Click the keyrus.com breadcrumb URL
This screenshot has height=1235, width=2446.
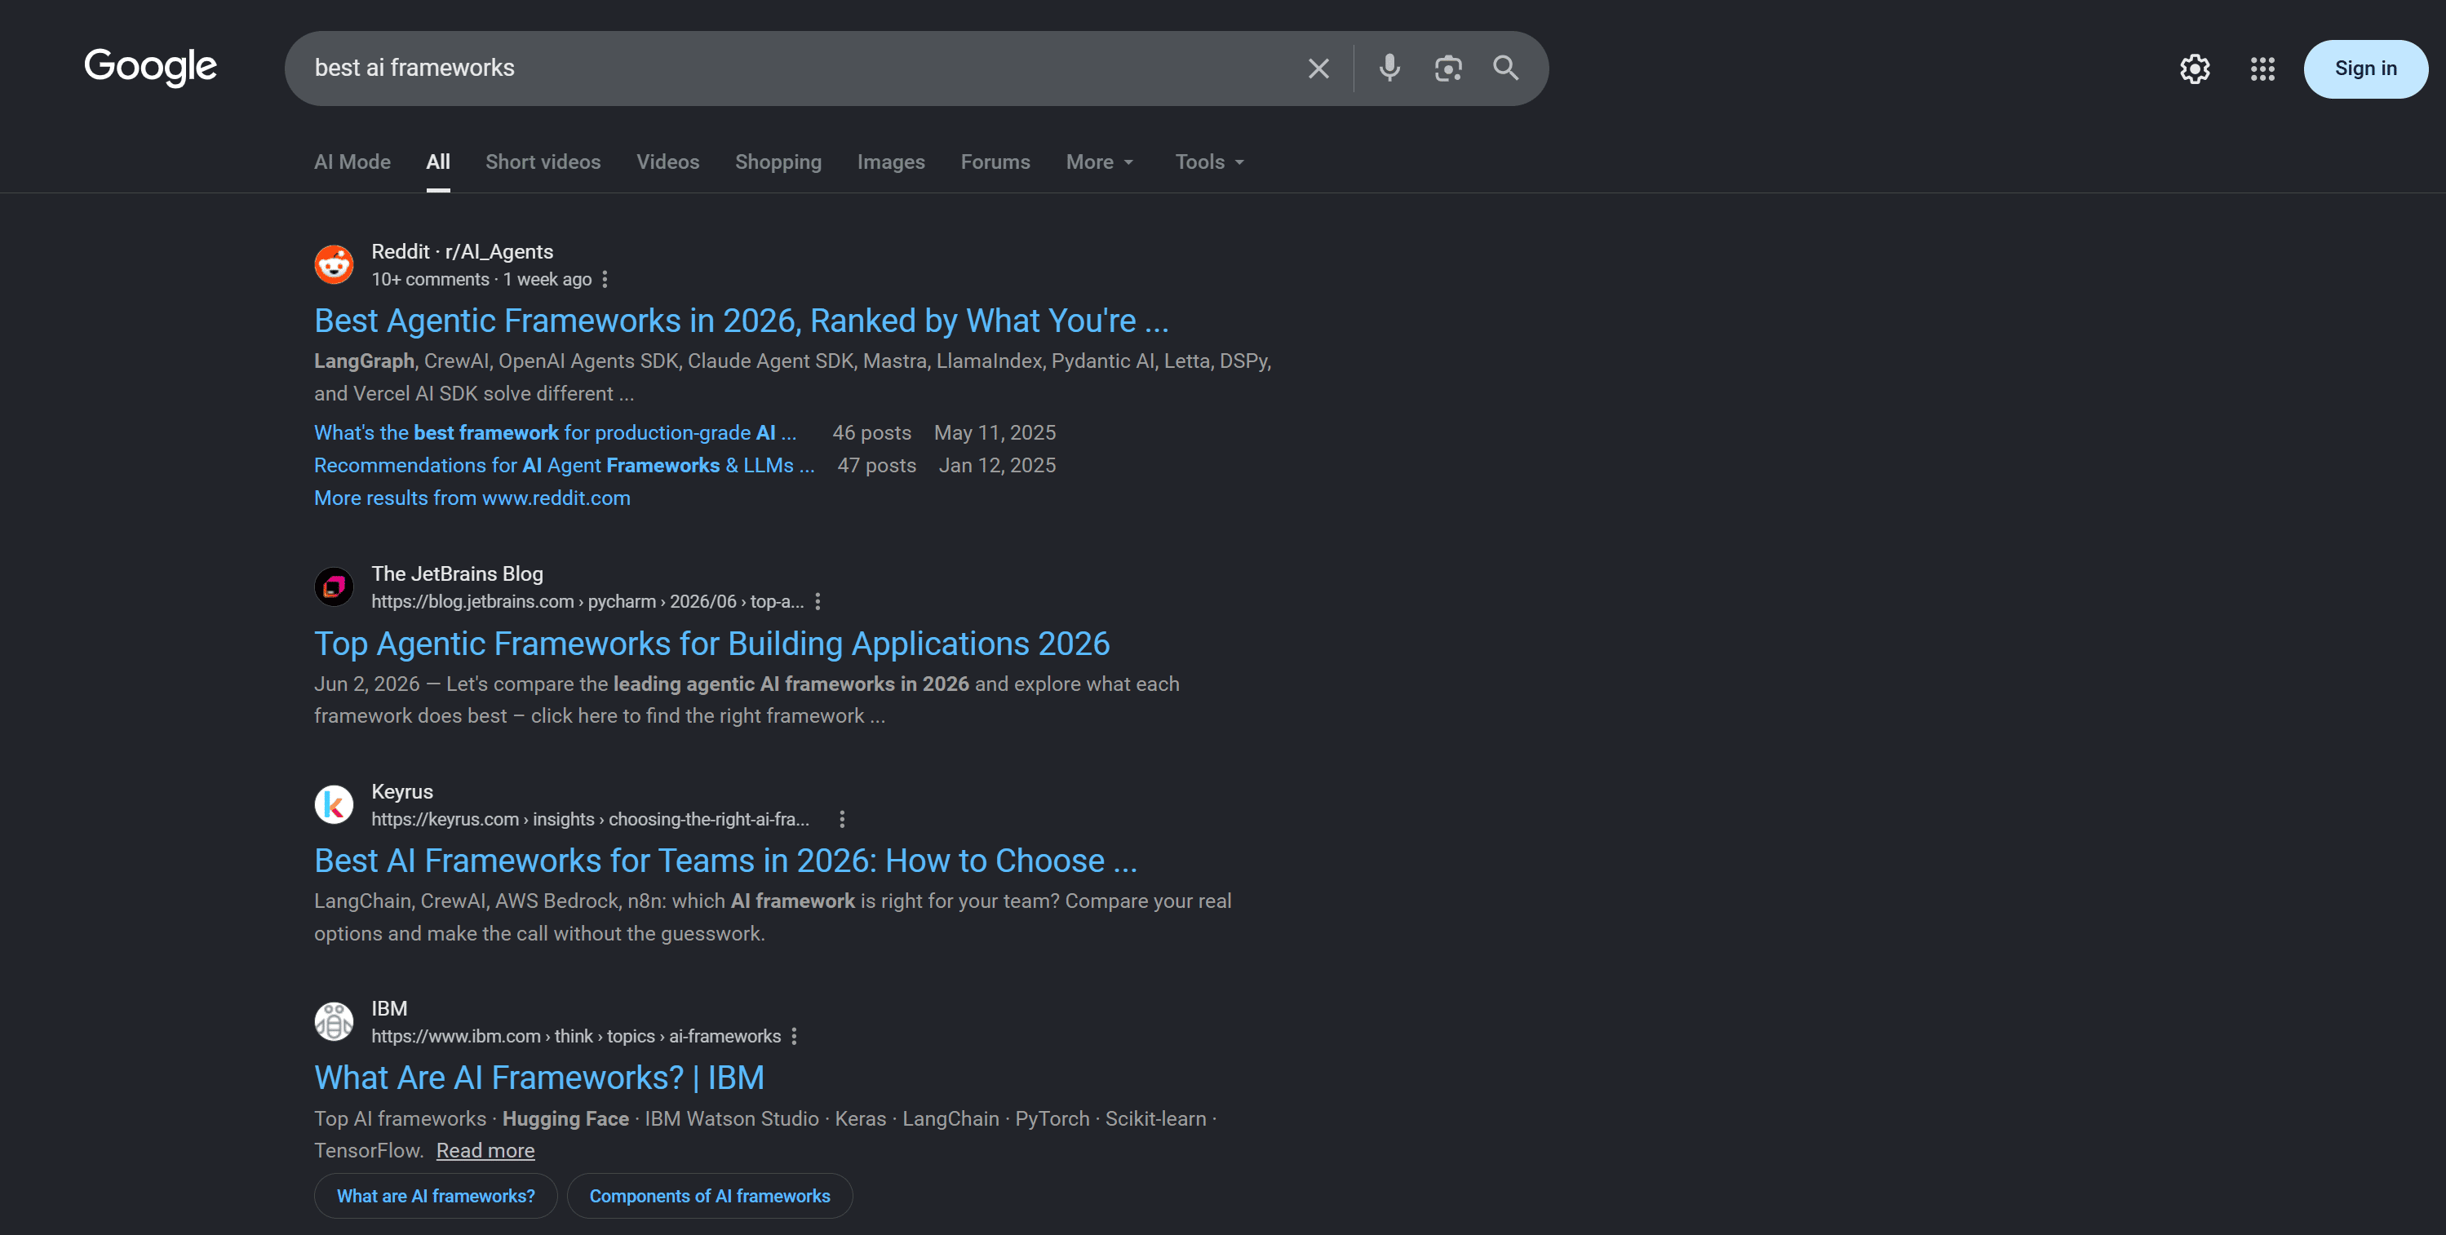[590, 818]
